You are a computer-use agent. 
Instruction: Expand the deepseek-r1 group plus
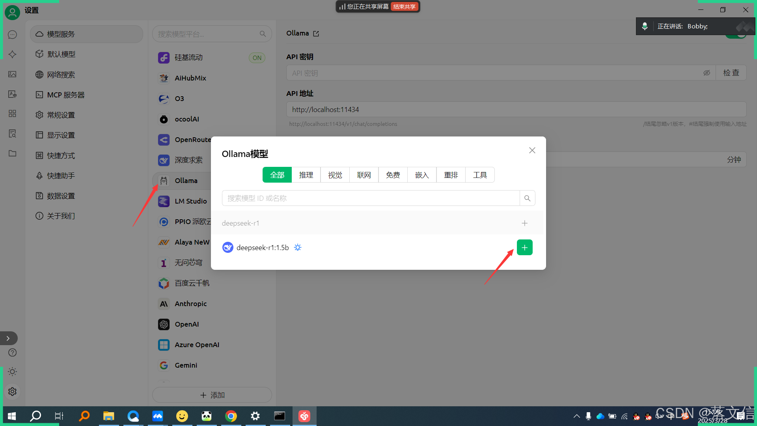524,223
